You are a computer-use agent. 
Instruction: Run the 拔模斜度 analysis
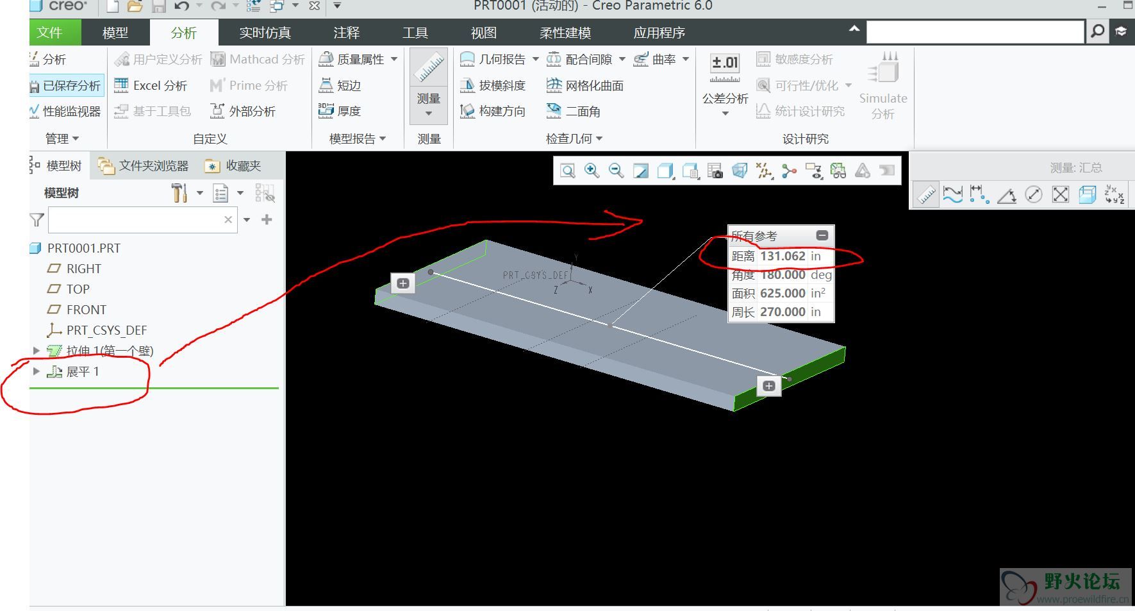point(492,85)
